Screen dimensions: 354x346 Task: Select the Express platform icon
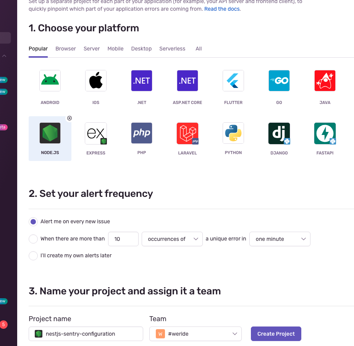[96, 133]
